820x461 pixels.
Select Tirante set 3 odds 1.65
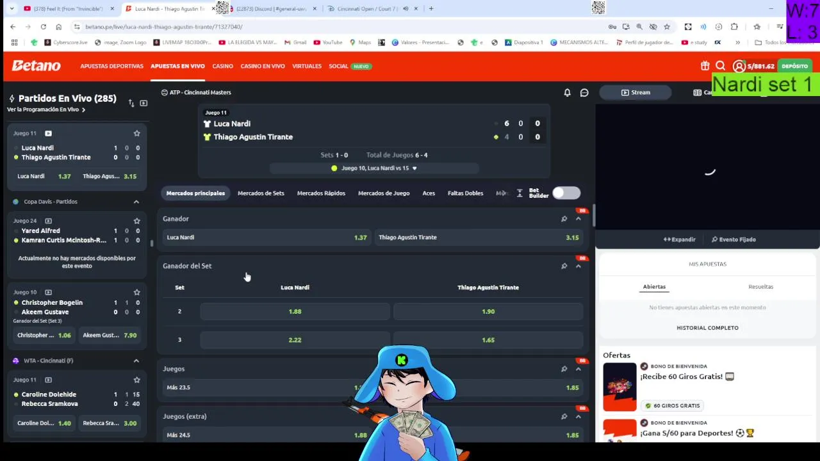coord(488,340)
